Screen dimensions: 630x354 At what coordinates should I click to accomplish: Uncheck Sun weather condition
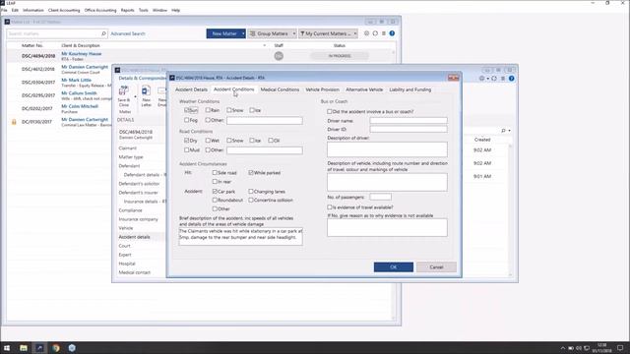pos(187,110)
